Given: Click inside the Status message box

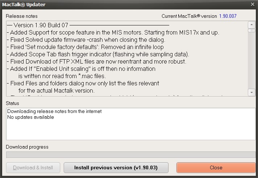Looking at the screenshot, I should pyautogui.click(x=131, y=124).
